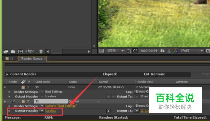Screen dimensions: 210x121
Task: Toggle render checkbox for item 2
Action: pos(14,101)
